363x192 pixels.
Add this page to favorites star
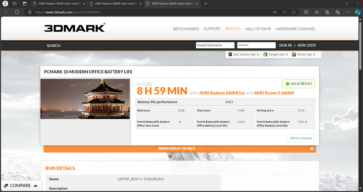[294, 12]
